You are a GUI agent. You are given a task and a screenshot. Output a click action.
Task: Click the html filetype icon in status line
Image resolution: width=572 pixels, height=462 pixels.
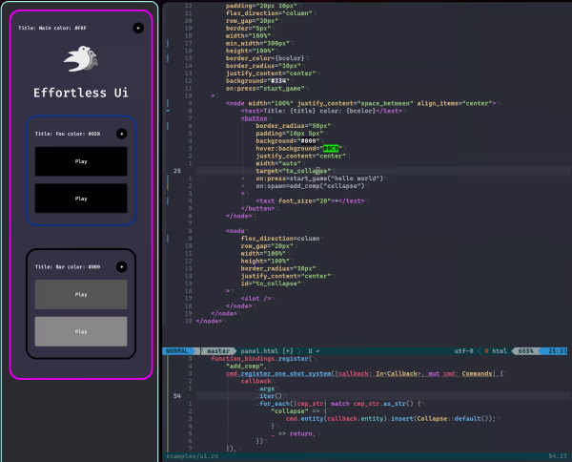click(x=486, y=351)
